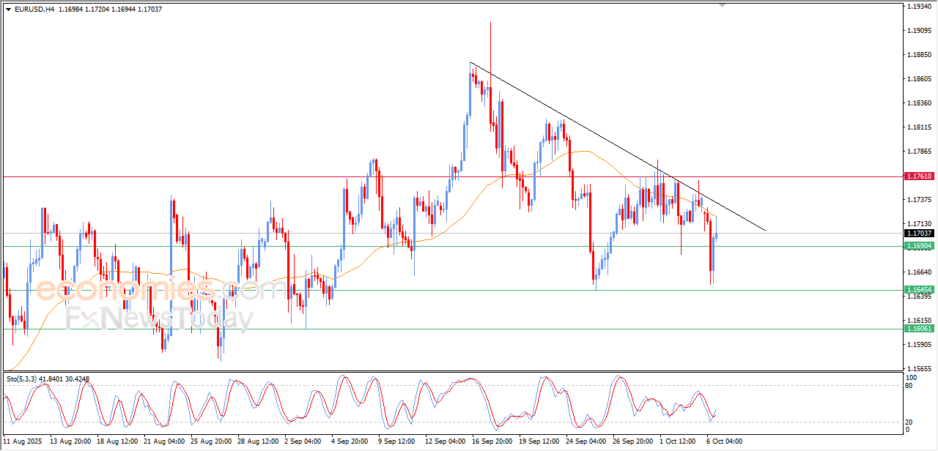Click the 1.19340 price axis value
This screenshot has height=451, width=938.
click(x=919, y=7)
